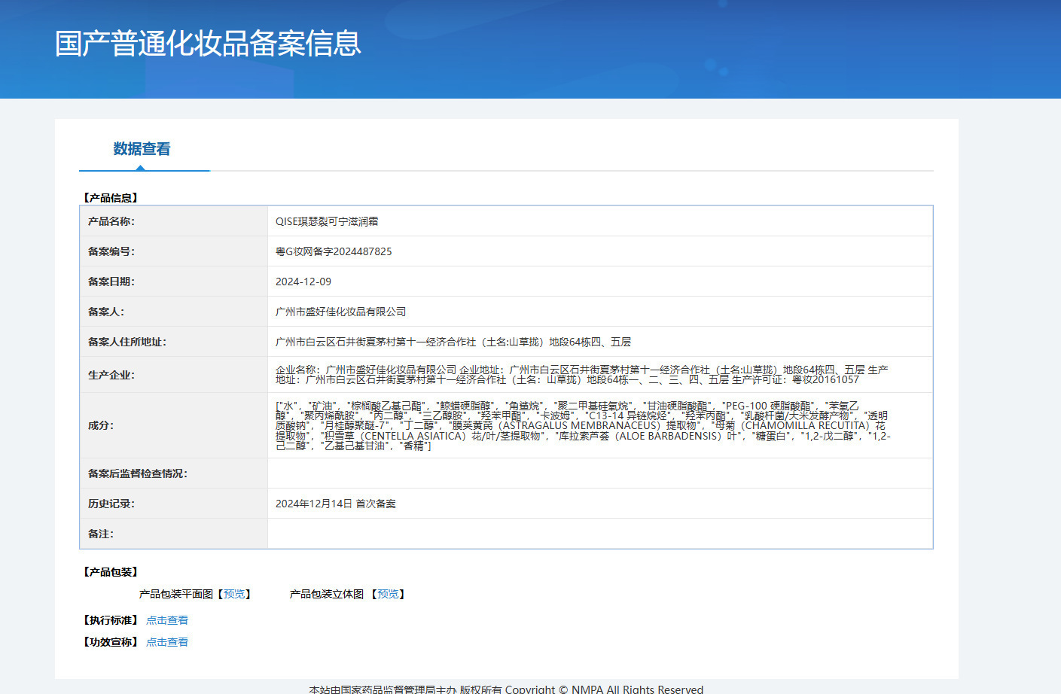Click the 【产品包装】 section heading

click(x=111, y=572)
